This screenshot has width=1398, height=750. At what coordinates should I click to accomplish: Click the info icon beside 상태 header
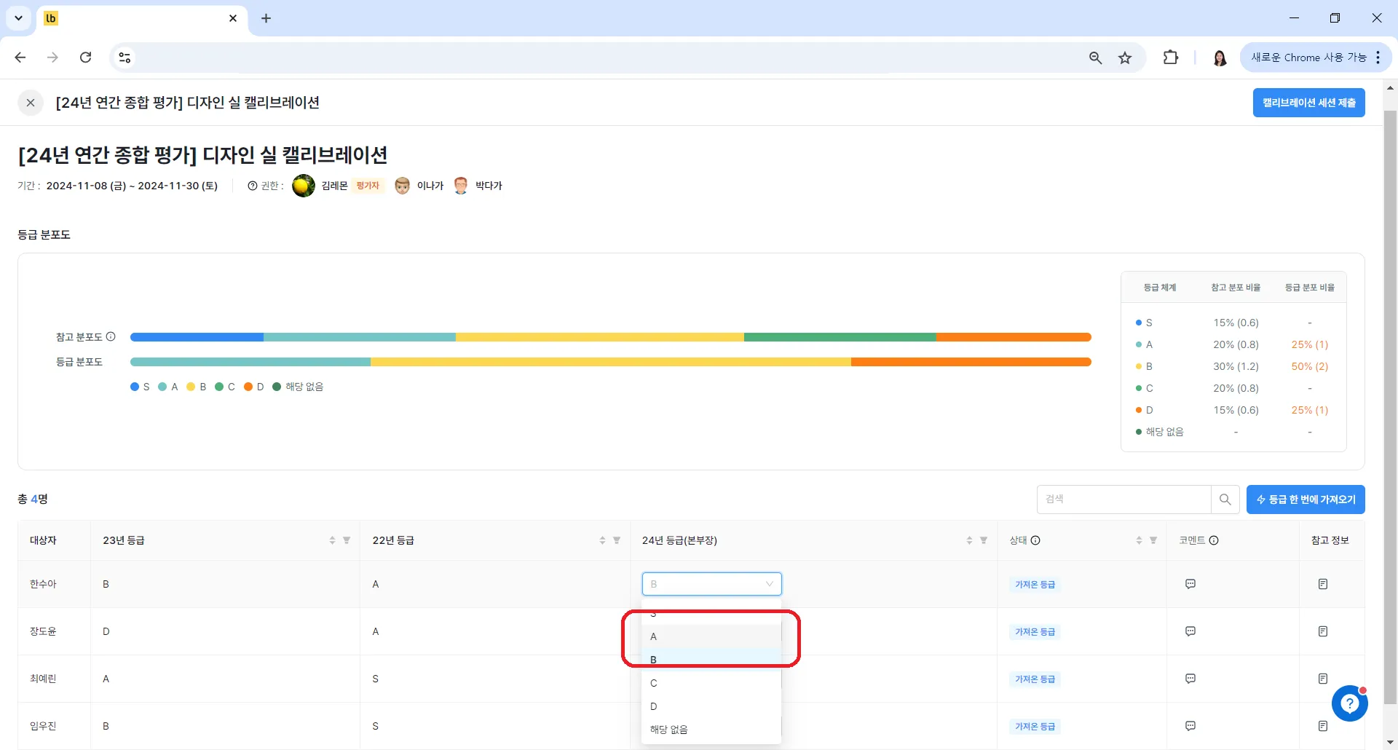click(1035, 540)
